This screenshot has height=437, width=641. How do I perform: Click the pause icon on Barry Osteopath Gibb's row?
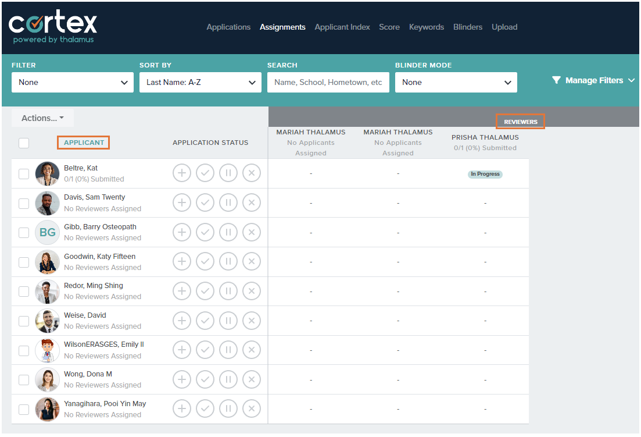[228, 232]
